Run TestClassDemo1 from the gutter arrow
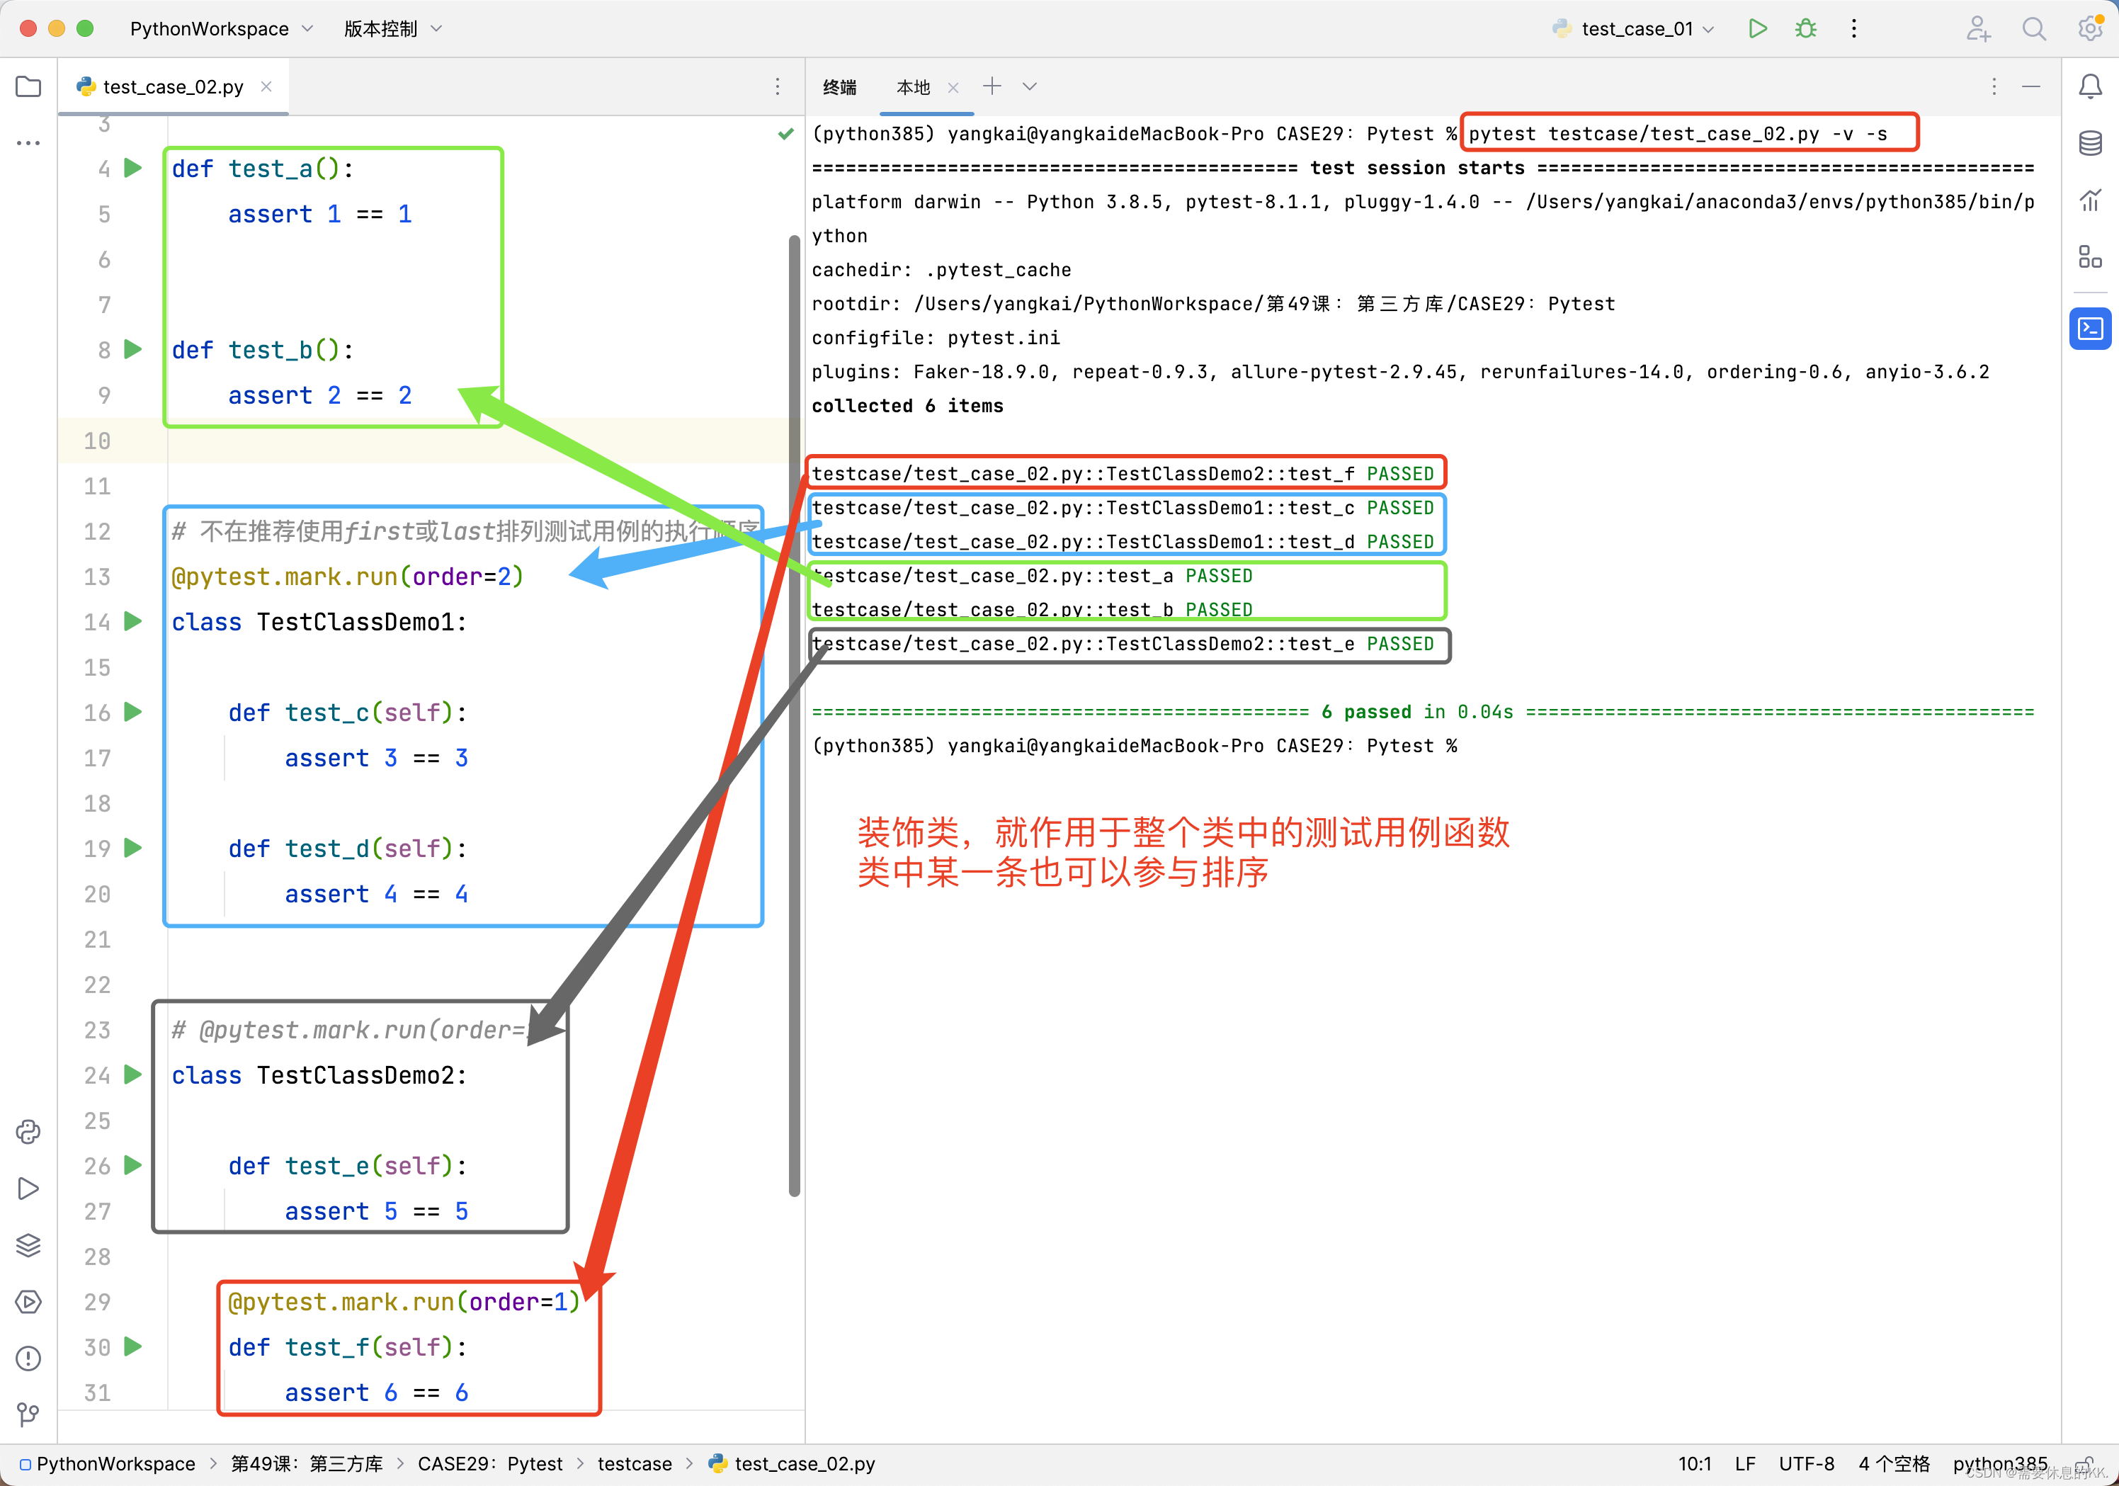Image resolution: width=2119 pixels, height=1486 pixels. point(133,621)
